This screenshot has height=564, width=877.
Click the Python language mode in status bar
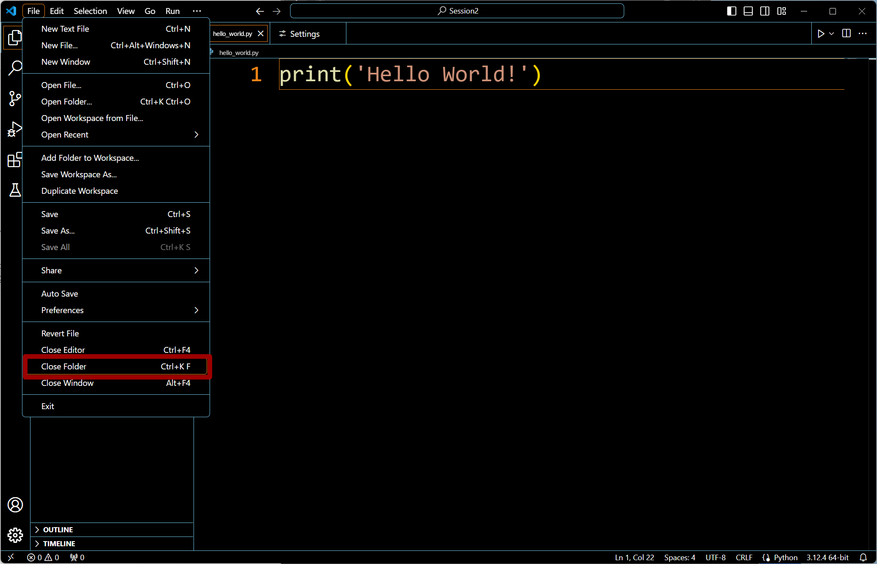coord(785,558)
